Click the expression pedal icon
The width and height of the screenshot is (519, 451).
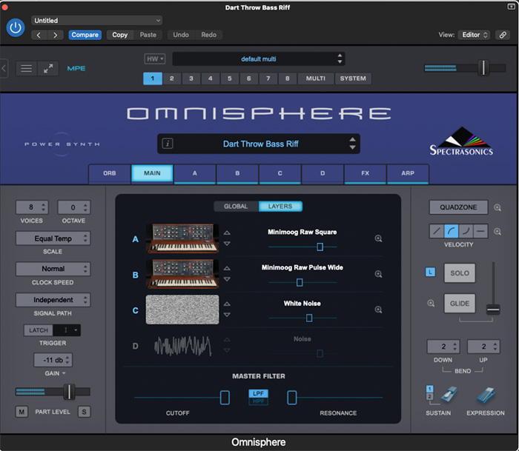tap(486, 395)
